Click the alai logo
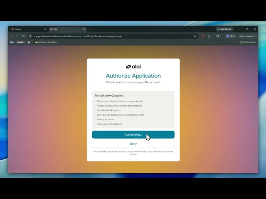This screenshot has height=199, width=266. [x=133, y=67]
